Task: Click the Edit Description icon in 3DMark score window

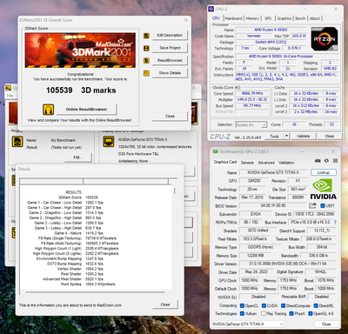Action: click(x=146, y=36)
